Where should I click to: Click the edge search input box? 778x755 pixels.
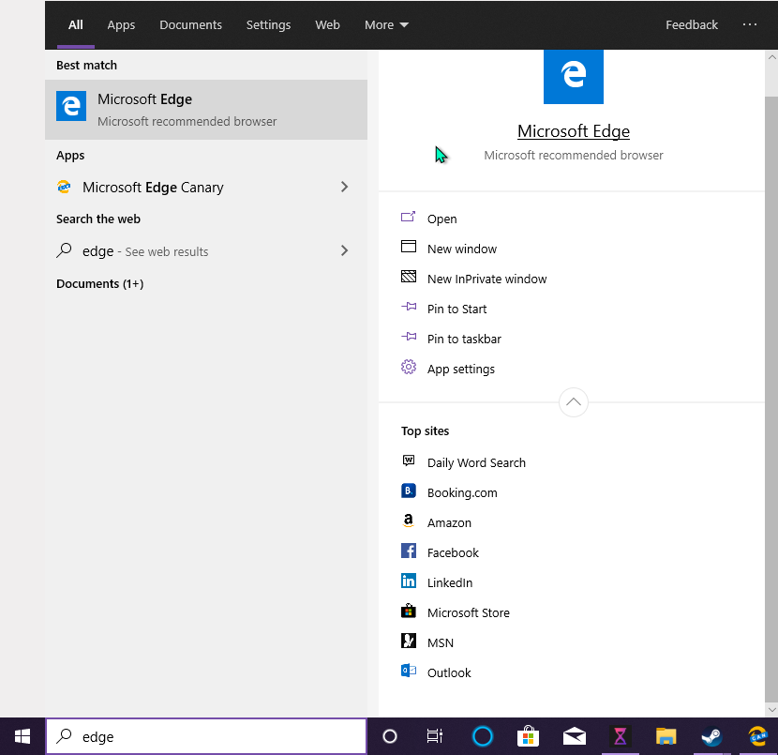pyautogui.click(x=206, y=736)
